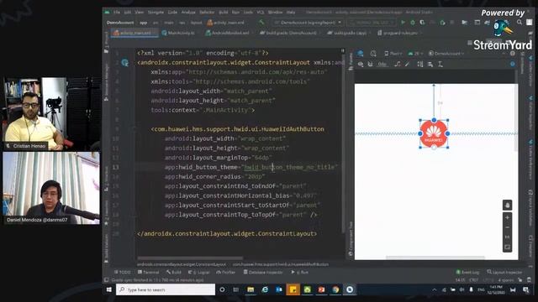Click the hwid_corner_radius line
This screenshot has height=302, width=538.
coord(215,177)
